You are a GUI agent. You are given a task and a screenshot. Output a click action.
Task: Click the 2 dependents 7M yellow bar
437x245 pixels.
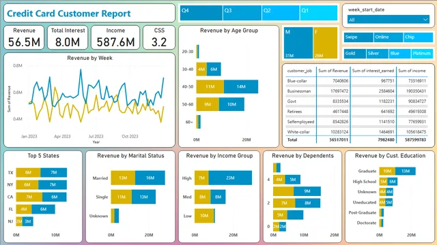click(x=284, y=203)
